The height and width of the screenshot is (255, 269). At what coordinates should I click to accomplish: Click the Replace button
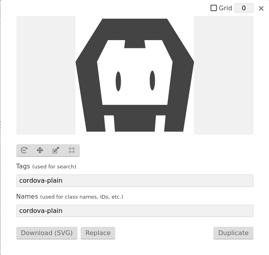(98, 233)
